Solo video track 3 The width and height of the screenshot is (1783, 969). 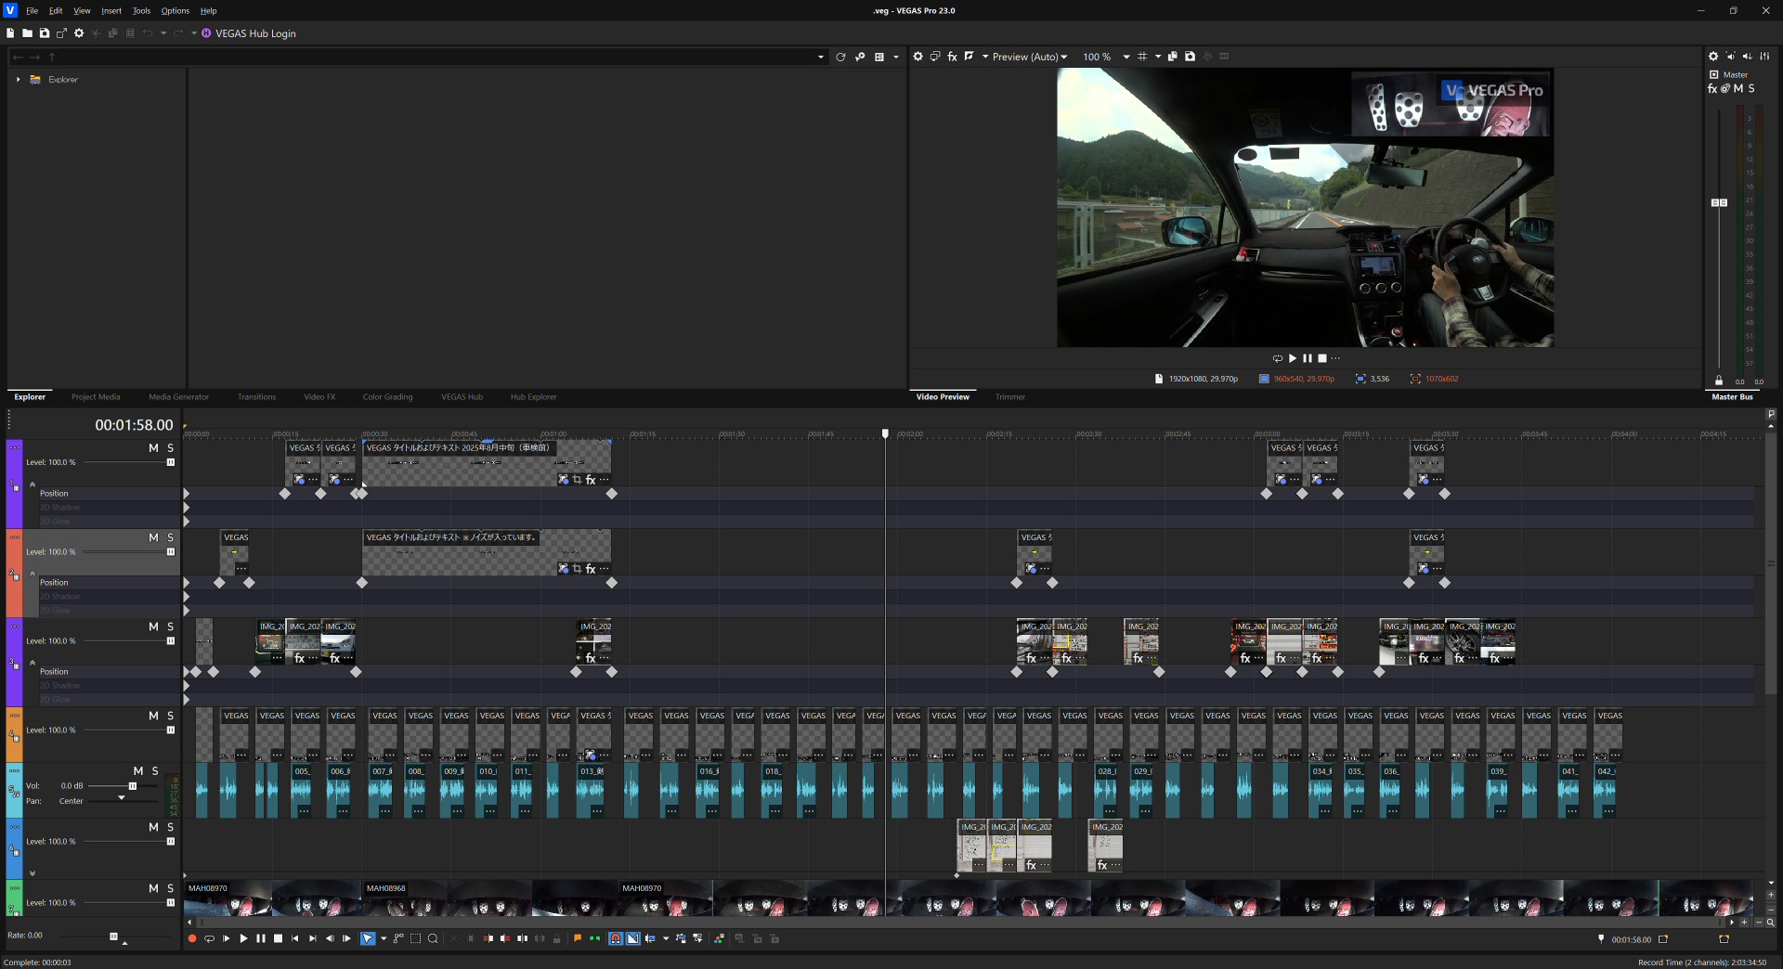[x=170, y=627]
